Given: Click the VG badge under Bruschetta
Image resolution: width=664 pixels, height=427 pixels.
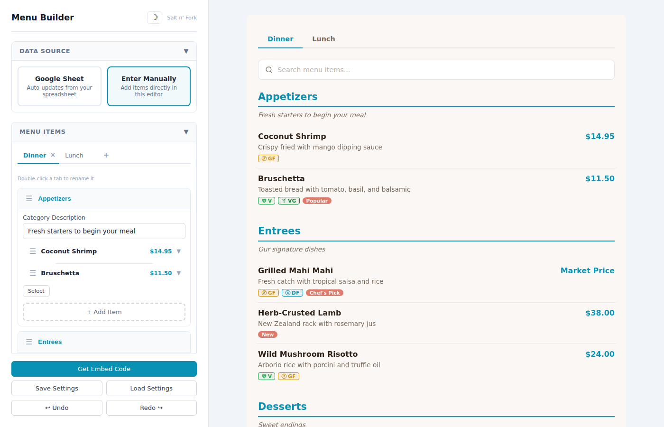Looking at the screenshot, I should (288, 200).
